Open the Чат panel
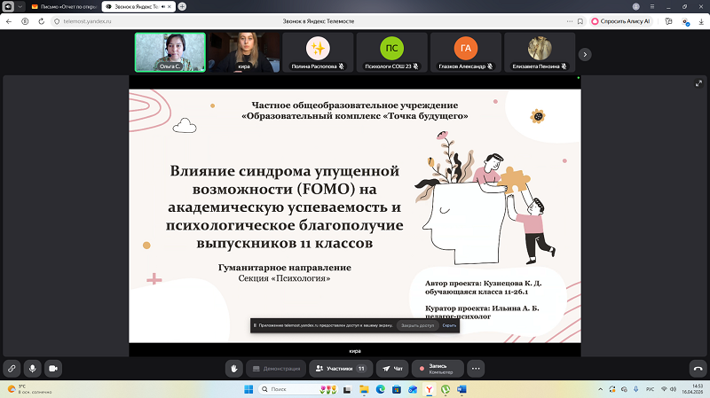This screenshot has width=710, height=398. click(x=392, y=369)
